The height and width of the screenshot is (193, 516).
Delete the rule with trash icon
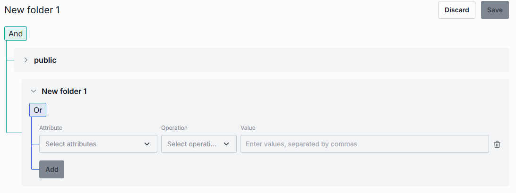pos(497,144)
